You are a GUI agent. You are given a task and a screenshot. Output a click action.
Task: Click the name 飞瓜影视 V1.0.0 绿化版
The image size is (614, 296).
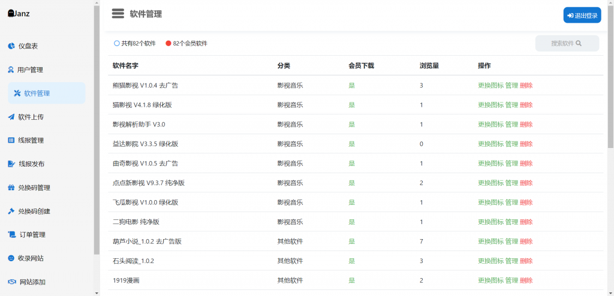[146, 203]
